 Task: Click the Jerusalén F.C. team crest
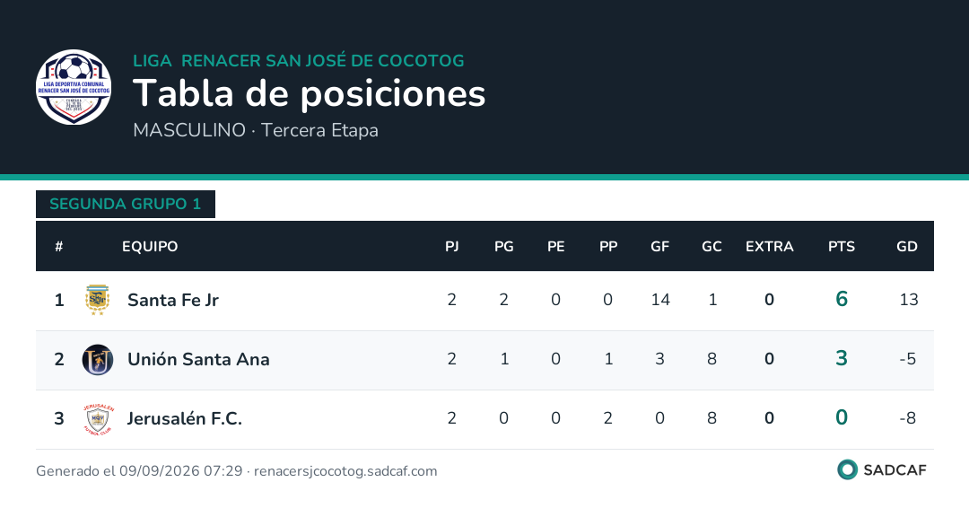point(98,418)
